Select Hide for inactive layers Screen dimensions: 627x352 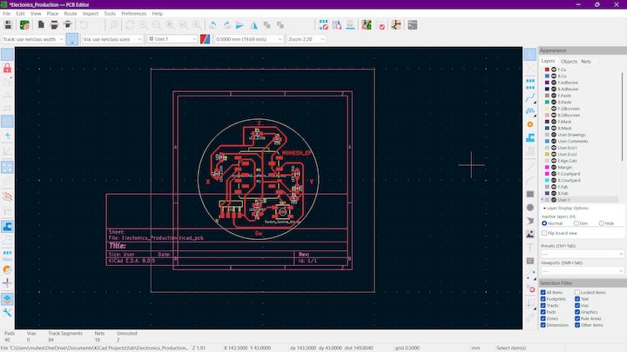click(602, 223)
